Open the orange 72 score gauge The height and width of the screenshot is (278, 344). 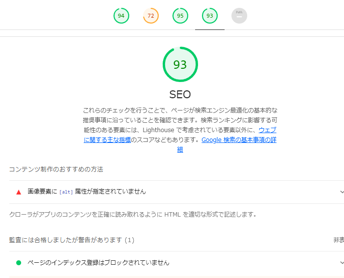pyautogui.click(x=151, y=16)
